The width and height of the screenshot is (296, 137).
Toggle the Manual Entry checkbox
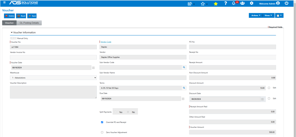13,38
